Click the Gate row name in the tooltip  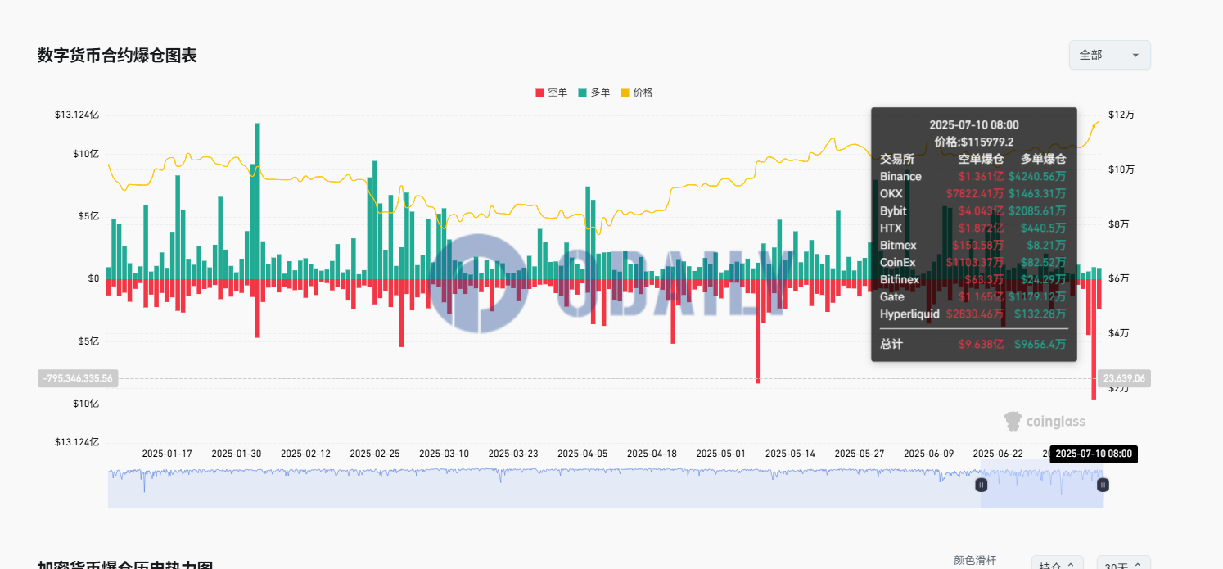click(892, 296)
